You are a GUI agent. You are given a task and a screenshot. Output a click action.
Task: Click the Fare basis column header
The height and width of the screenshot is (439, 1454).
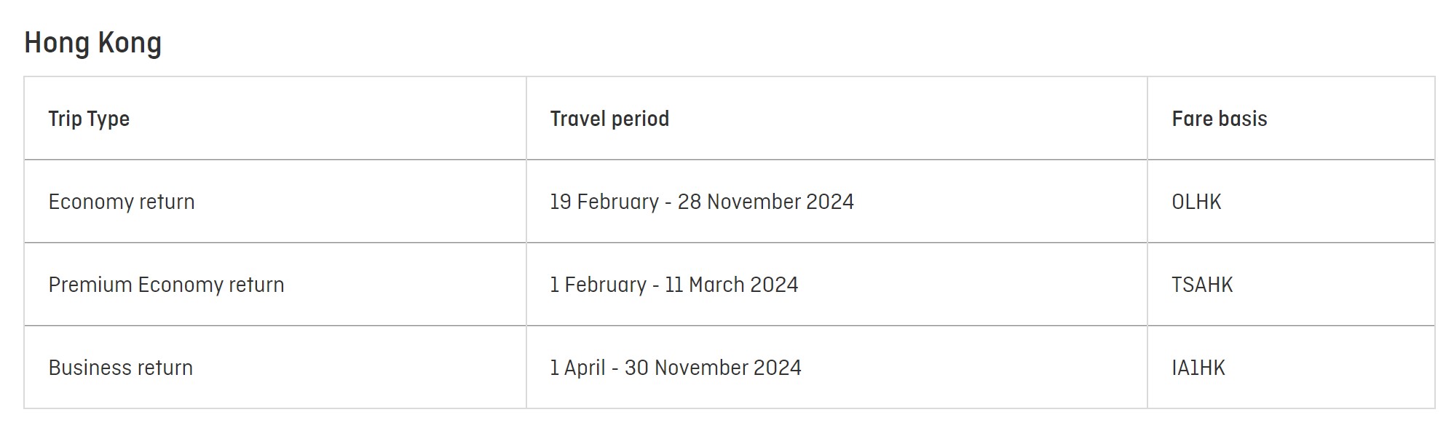1219,119
